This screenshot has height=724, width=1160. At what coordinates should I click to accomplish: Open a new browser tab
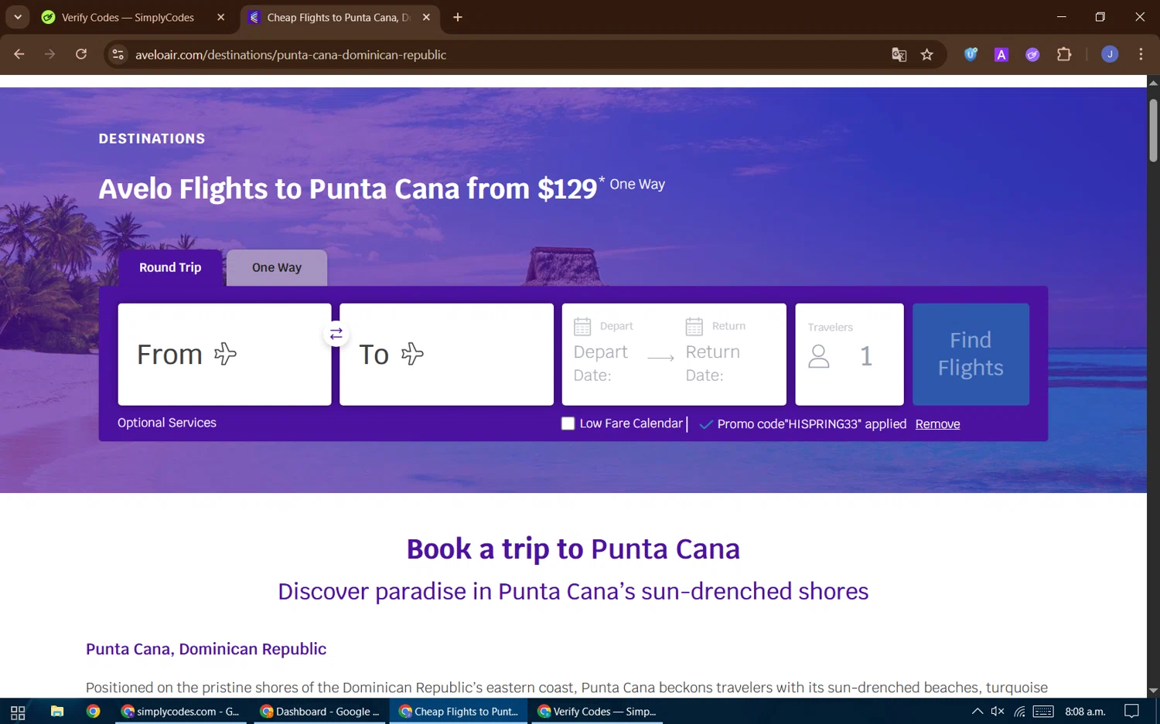click(458, 17)
